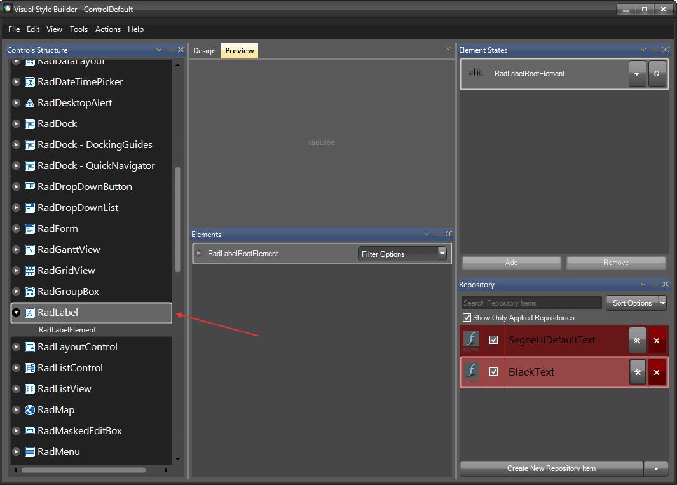The height and width of the screenshot is (485, 677).
Task: Open the edit tools icon for BlackText repository item
Action: [637, 372]
